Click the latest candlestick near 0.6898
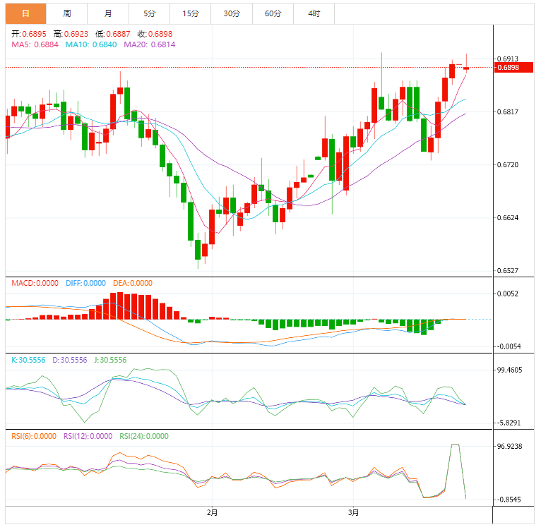The width and height of the screenshot is (541, 532). coord(466,68)
